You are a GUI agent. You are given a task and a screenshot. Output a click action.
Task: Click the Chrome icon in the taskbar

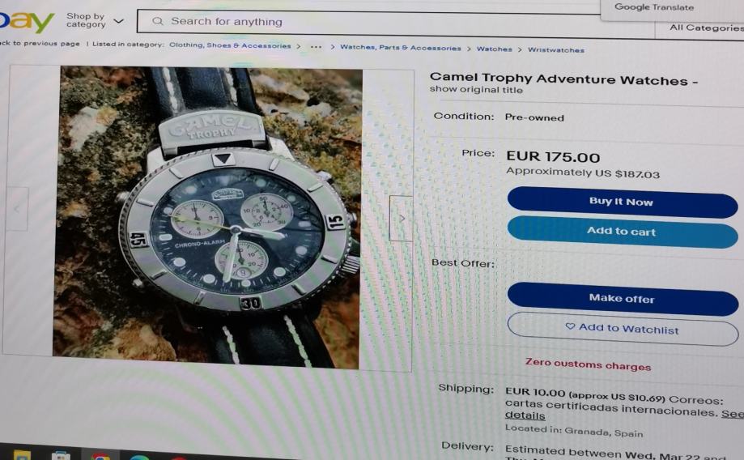(x=100, y=457)
